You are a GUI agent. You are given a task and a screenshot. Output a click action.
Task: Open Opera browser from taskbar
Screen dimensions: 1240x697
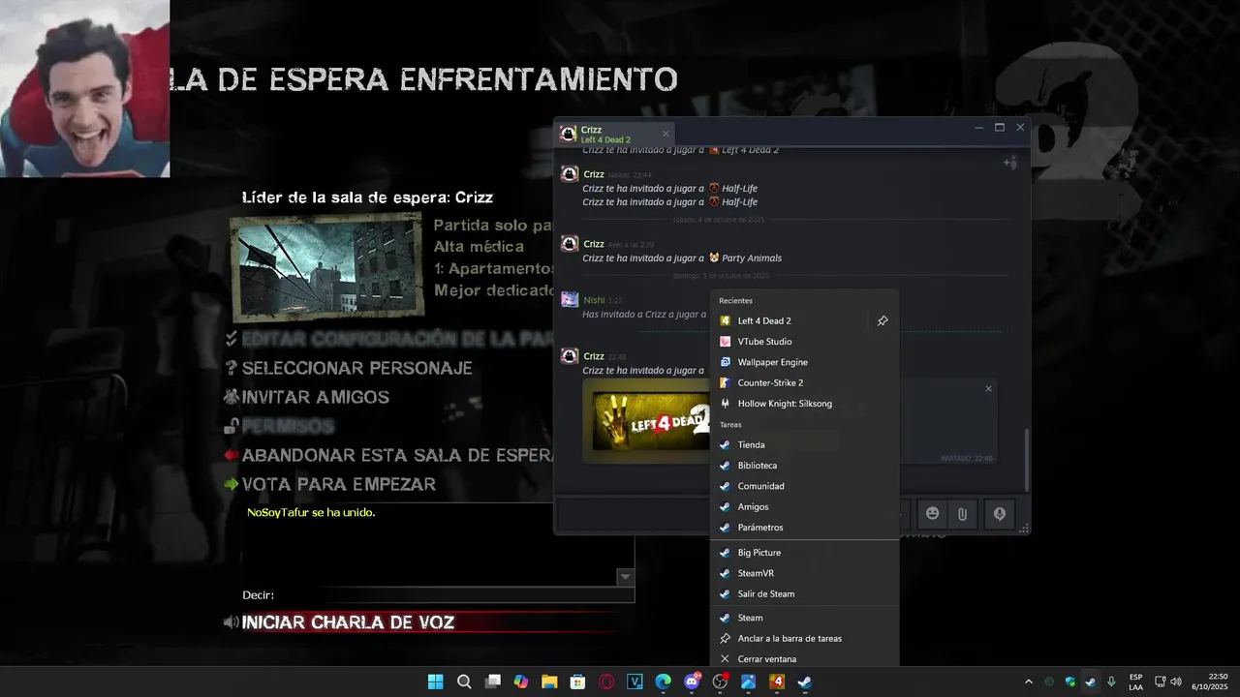pos(606,682)
